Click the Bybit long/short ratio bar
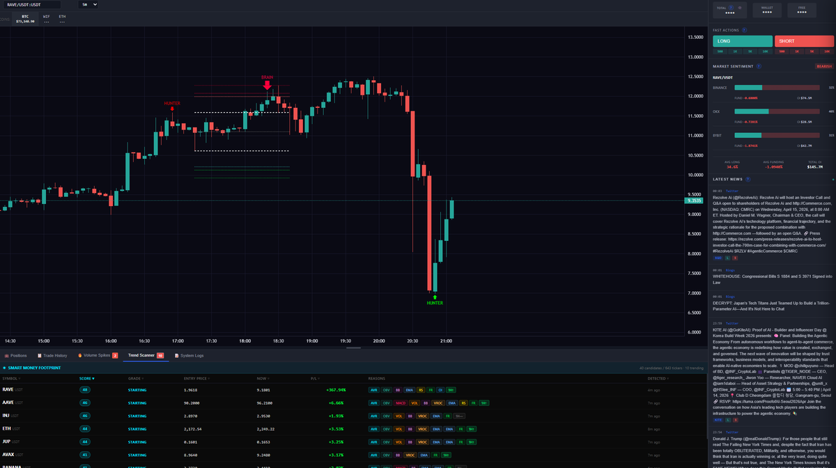 [778, 135]
